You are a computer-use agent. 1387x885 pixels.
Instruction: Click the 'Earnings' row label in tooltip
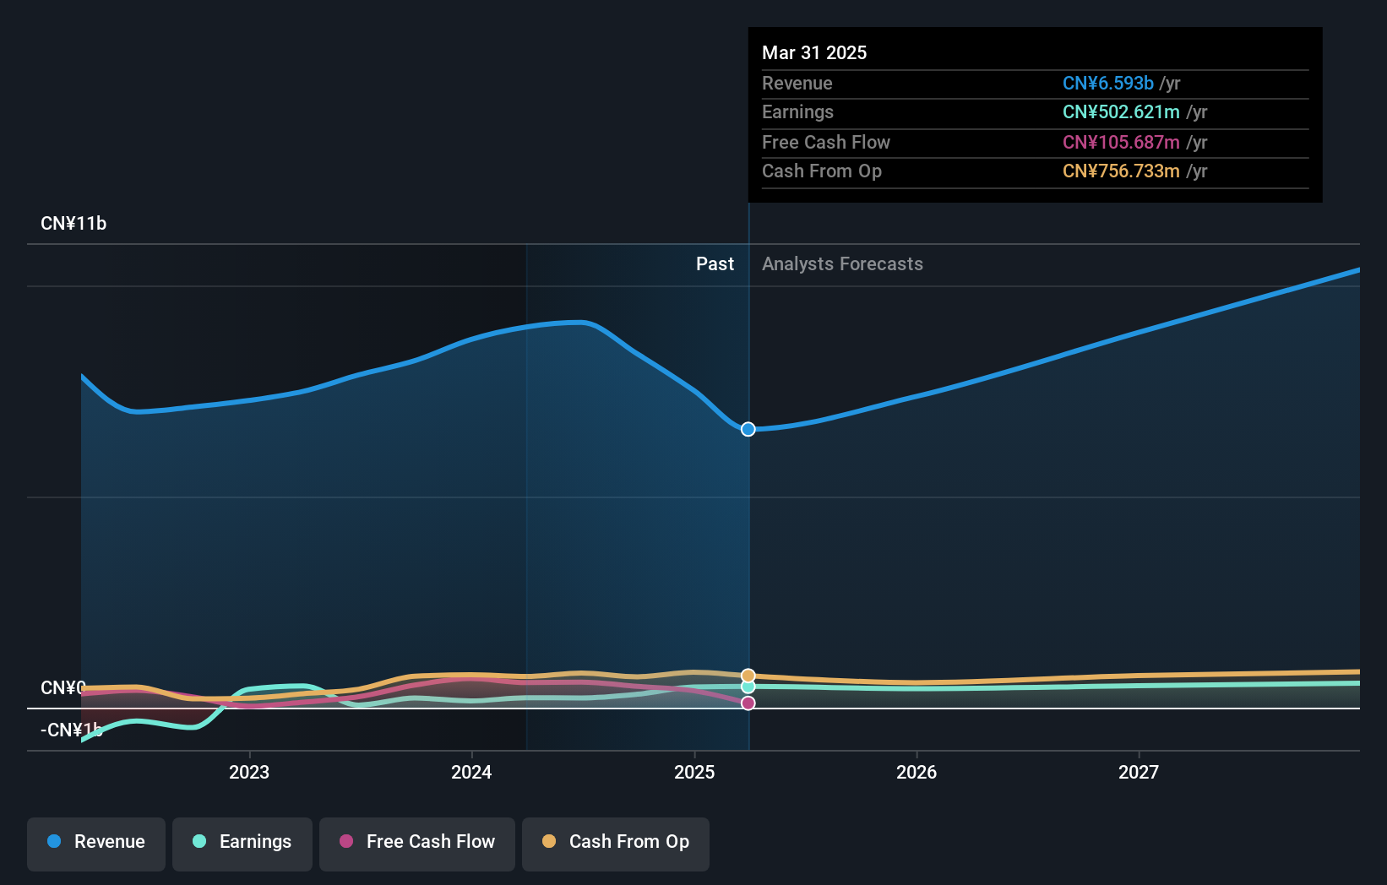(797, 111)
